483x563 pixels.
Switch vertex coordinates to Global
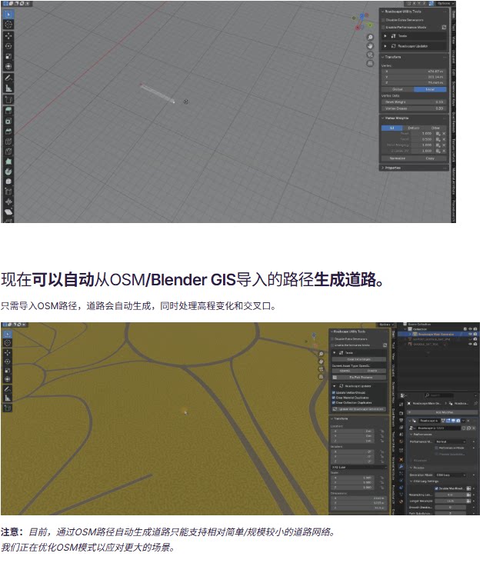coord(398,89)
